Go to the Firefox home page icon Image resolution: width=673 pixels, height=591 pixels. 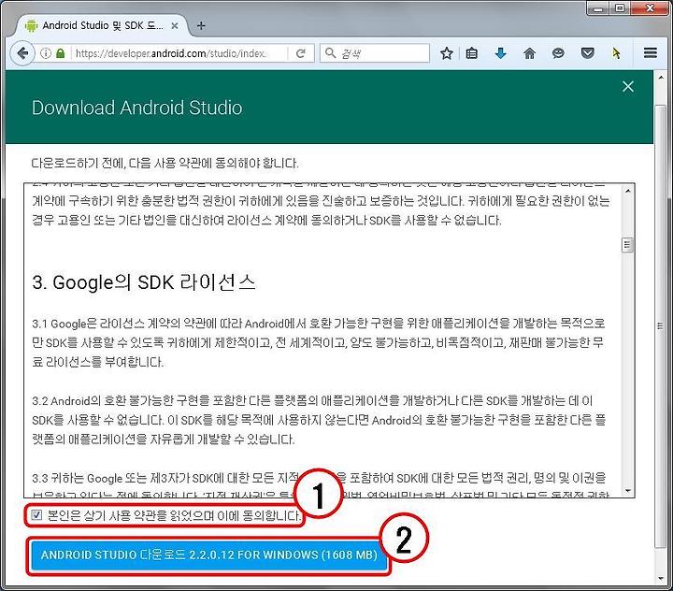(x=530, y=53)
